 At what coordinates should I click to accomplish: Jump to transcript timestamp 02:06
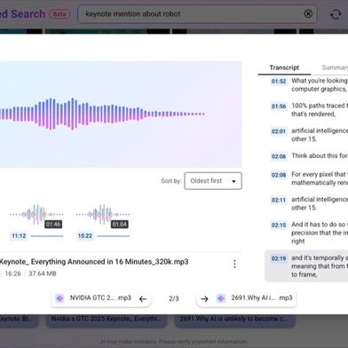(279, 156)
